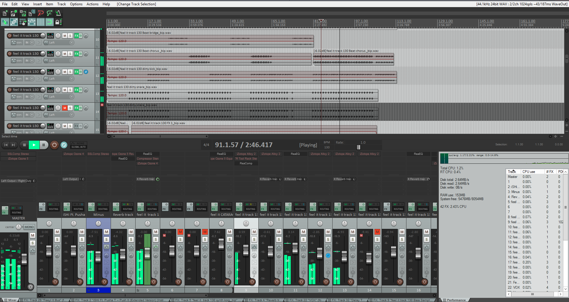Open the Project Settings toolbar icon
Viewport: 569px width, 302px height.
(32, 13)
